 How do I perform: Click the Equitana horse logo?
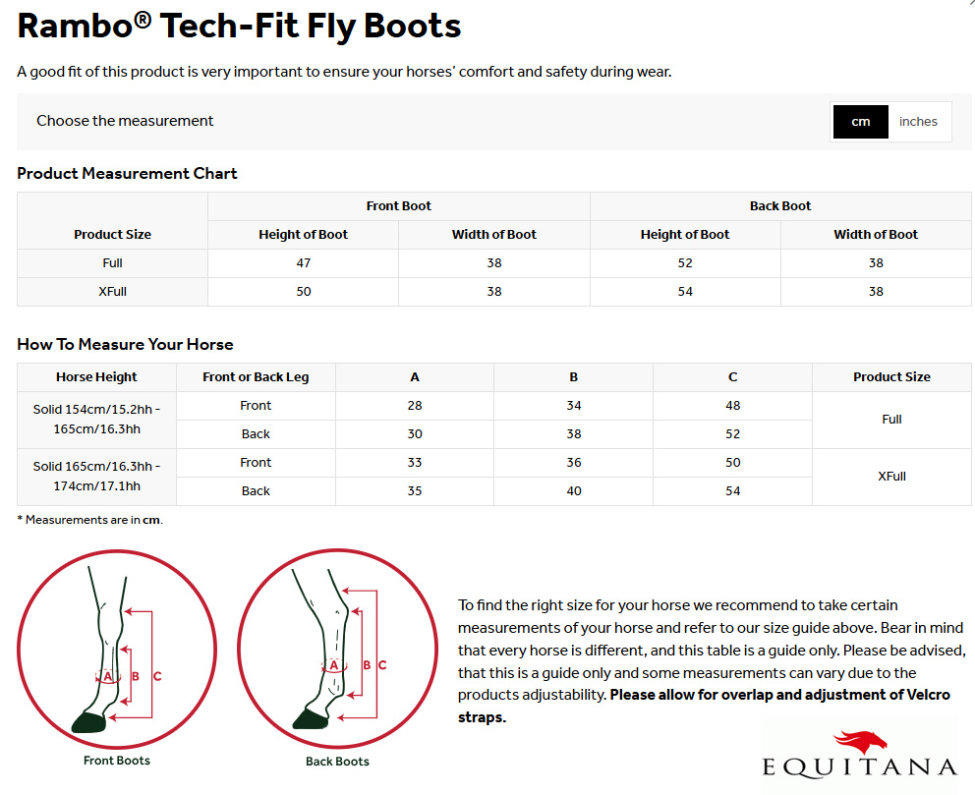click(859, 754)
